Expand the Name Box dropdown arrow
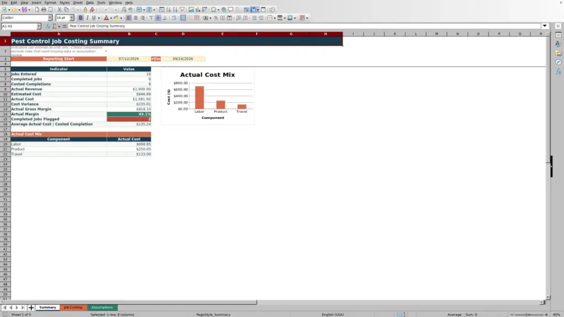This screenshot has width=564, height=317. click(x=39, y=26)
